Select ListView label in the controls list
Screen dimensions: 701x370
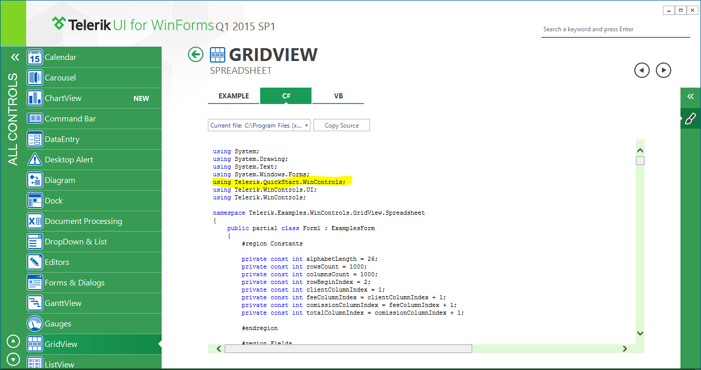click(60, 365)
